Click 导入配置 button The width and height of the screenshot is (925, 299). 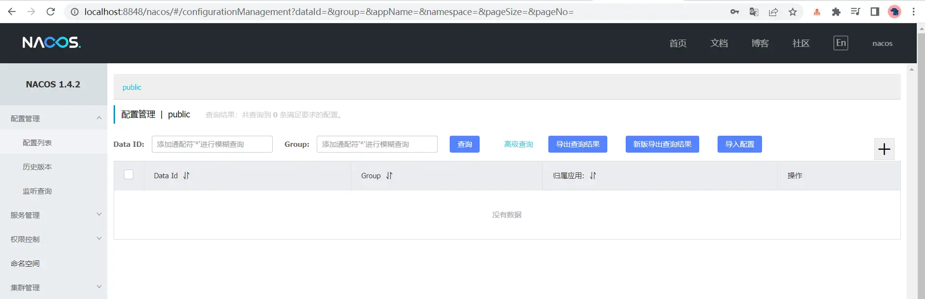[x=739, y=144]
